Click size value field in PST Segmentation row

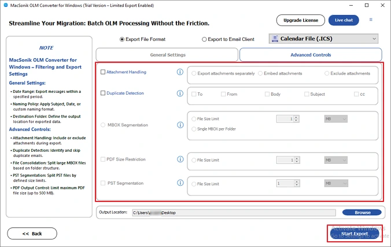tap(286, 184)
